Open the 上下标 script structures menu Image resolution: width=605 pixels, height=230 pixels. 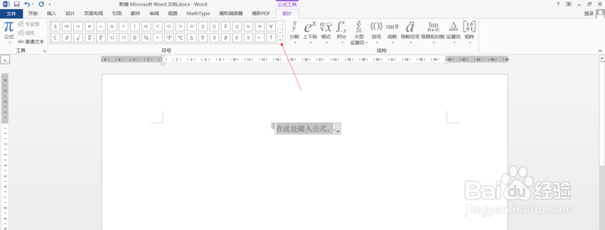(310, 33)
